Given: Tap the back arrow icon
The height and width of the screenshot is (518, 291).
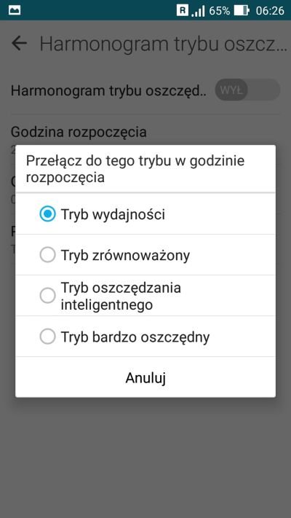Looking at the screenshot, I should pyautogui.click(x=19, y=44).
